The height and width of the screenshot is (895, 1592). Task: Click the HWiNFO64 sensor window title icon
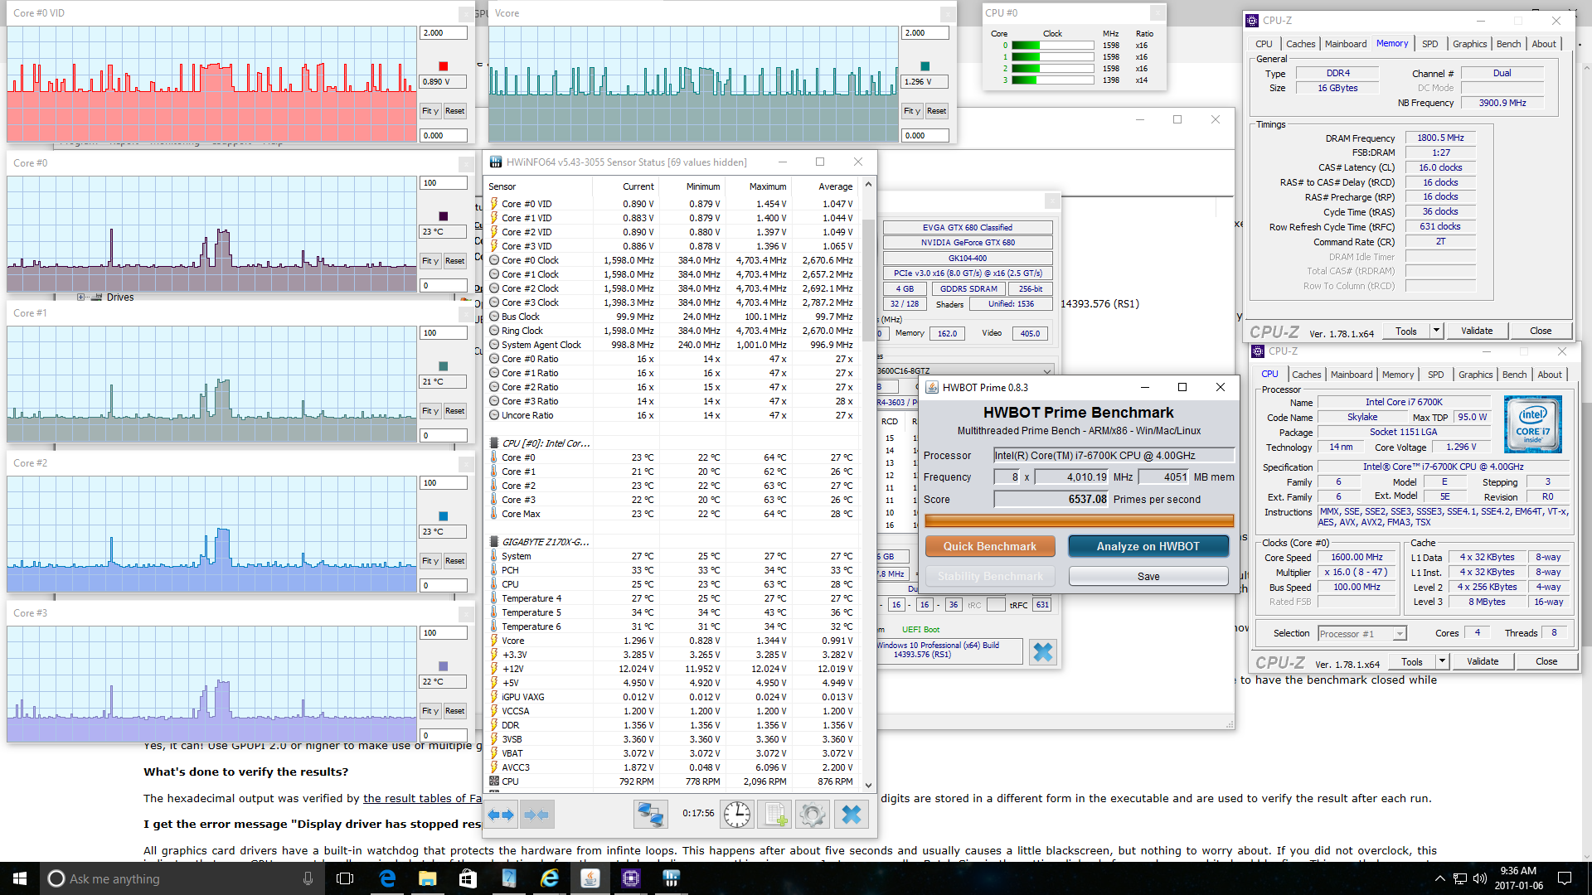pos(496,162)
